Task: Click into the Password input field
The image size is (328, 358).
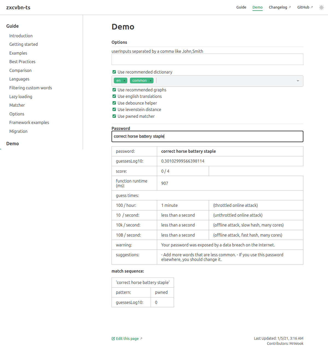Action: click(x=207, y=136)
